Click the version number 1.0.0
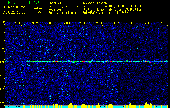The width and height of the screenshot is (170, 108). [x=37, y=2]
